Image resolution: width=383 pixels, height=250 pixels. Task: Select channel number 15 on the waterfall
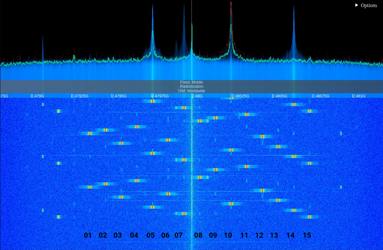(x=307, y=235)
